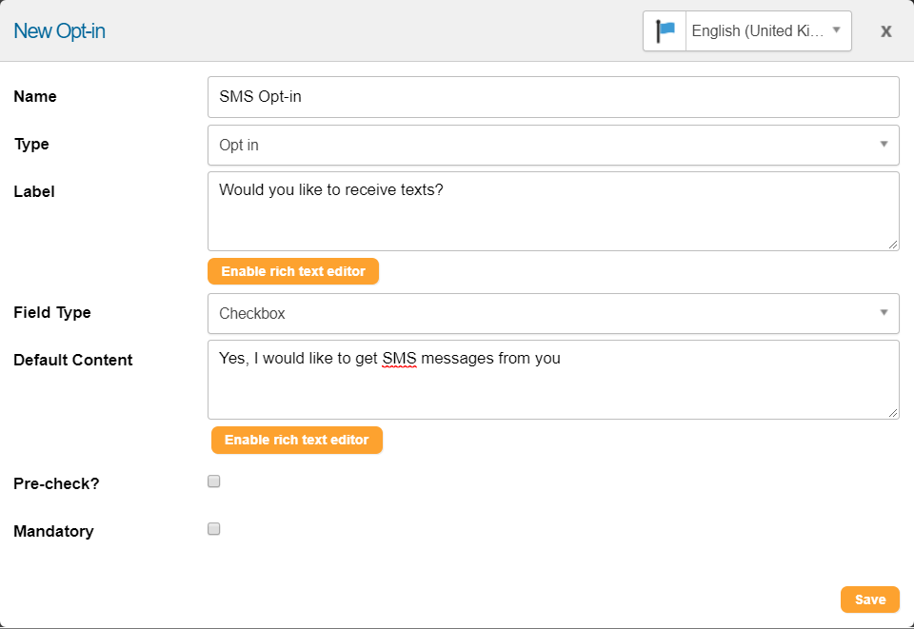Click the blue flag language icon
914x629 pixels.
[666, 30]
